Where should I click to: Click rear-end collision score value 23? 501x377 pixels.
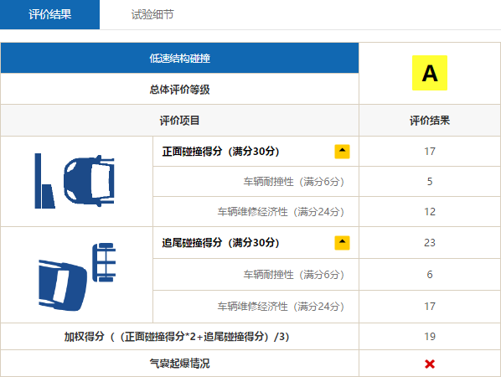(430, 243)
